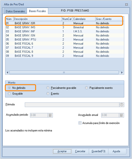Close the Alta de Per/Ded dialog

tap(126, 5)
